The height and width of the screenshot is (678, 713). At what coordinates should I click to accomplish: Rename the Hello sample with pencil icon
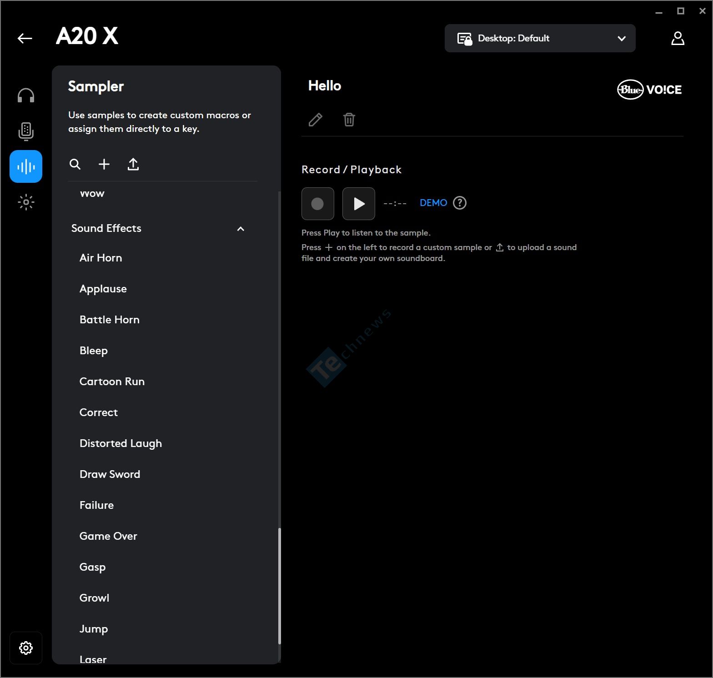[316, 120]
